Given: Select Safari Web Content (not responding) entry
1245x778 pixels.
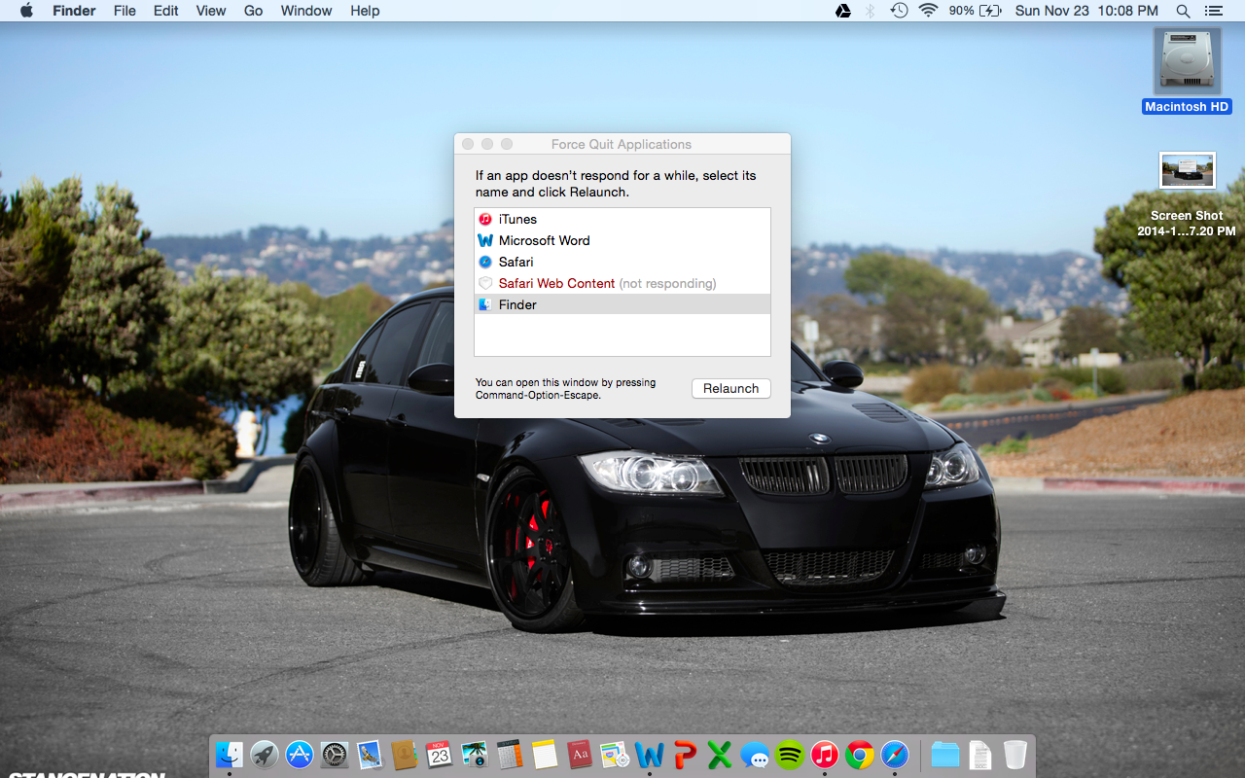Looking at the screenshot, I should tap(622, 283).
